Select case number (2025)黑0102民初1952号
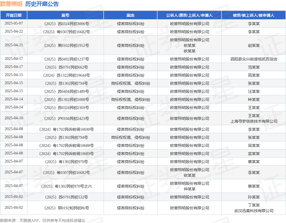 click(66, 45)
